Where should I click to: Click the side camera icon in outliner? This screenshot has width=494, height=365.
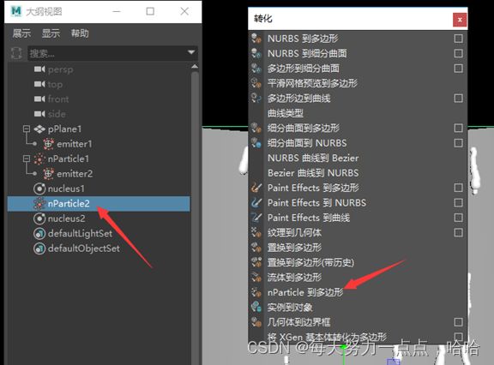click(39, 114)
